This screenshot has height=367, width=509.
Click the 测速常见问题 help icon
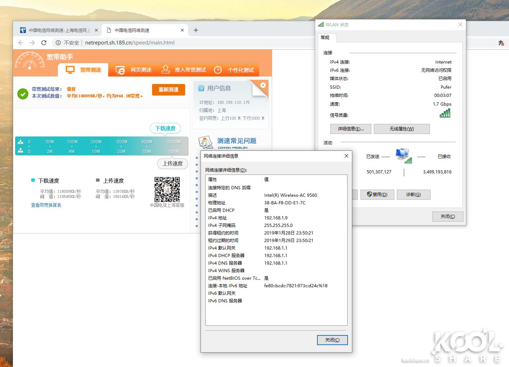click(206, 141)
